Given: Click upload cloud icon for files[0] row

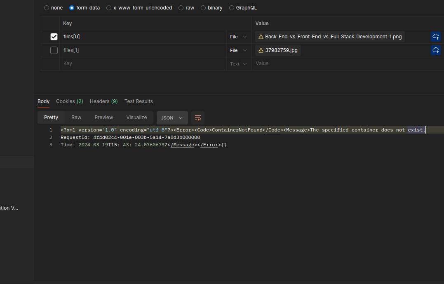Looking at the screenshot, I should pos(436,37).
